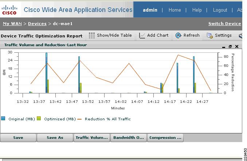Open the Home menu item
The width and height of the screenshot is (247, 161).
(x=175, y=10)
